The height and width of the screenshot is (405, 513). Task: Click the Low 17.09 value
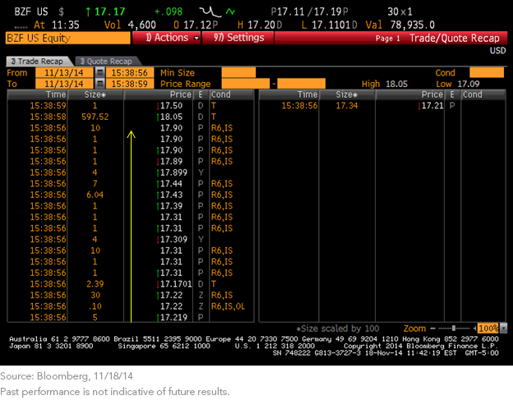468,84
